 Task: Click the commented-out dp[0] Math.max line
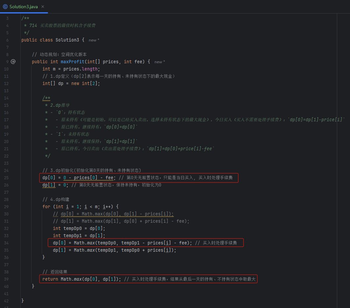(x=113, y=214)
